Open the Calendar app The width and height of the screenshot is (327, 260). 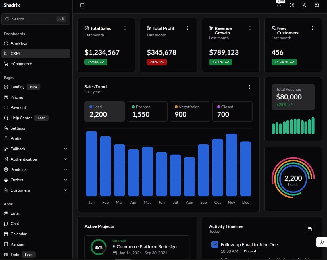[x=36, y=234]
